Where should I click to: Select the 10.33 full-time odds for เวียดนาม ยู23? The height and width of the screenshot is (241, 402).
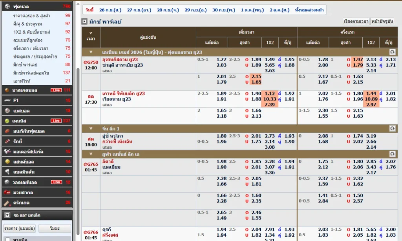(270, 99)
